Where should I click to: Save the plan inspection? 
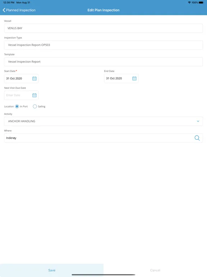52,270
